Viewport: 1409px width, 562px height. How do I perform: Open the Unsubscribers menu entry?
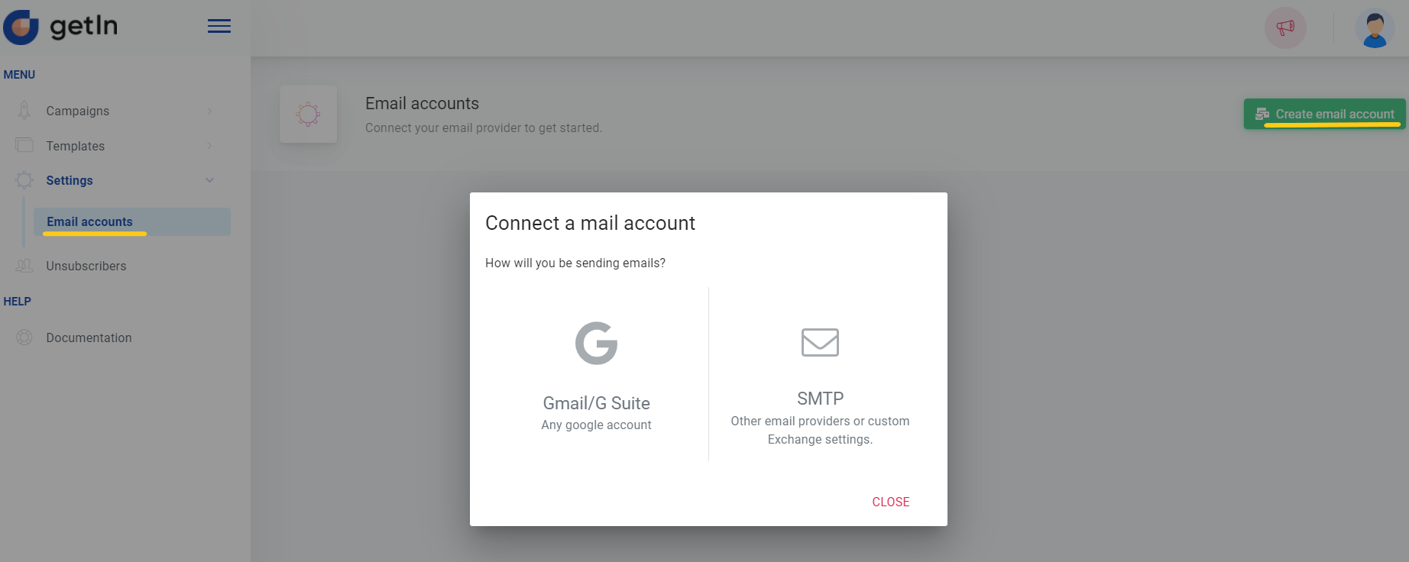pos(86,265)
